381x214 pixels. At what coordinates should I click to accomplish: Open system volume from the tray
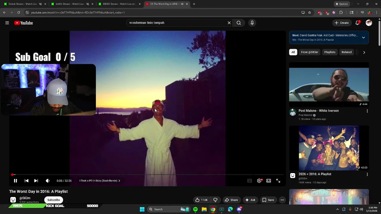pyautogui.click(x=361, y=209)
